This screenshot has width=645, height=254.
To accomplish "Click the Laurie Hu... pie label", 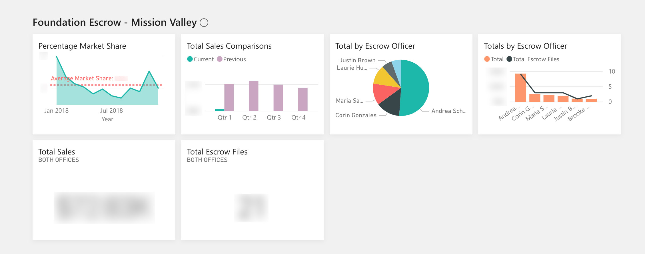I will tap(352, 68).
